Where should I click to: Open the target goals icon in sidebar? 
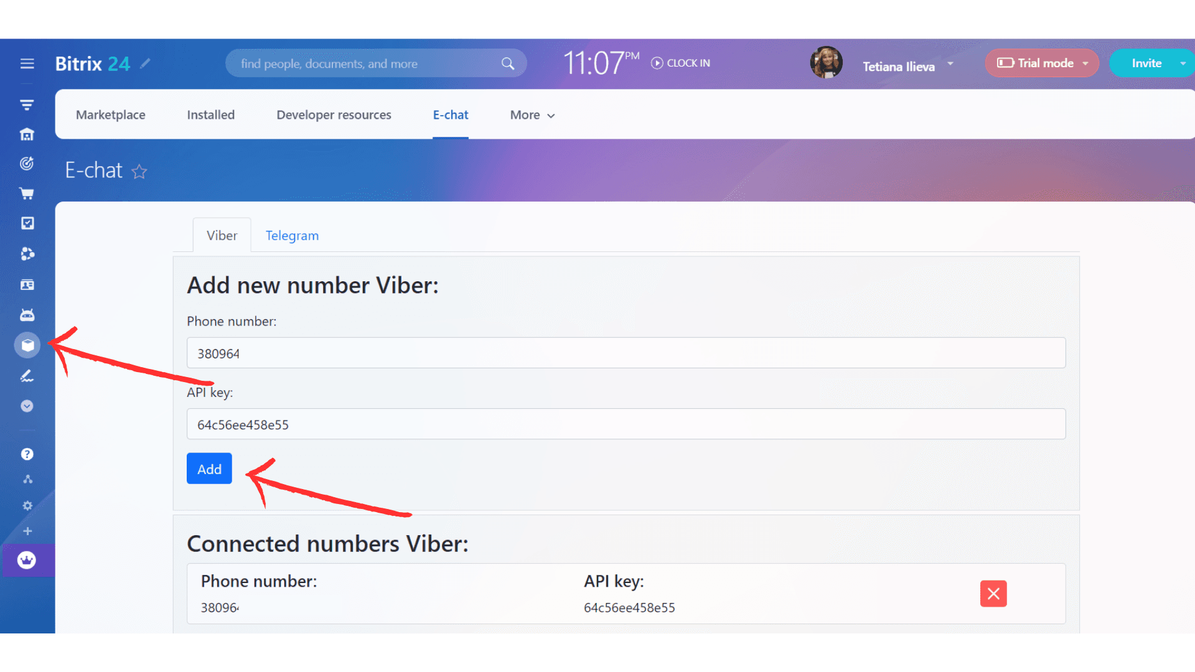tap(27, 164)
